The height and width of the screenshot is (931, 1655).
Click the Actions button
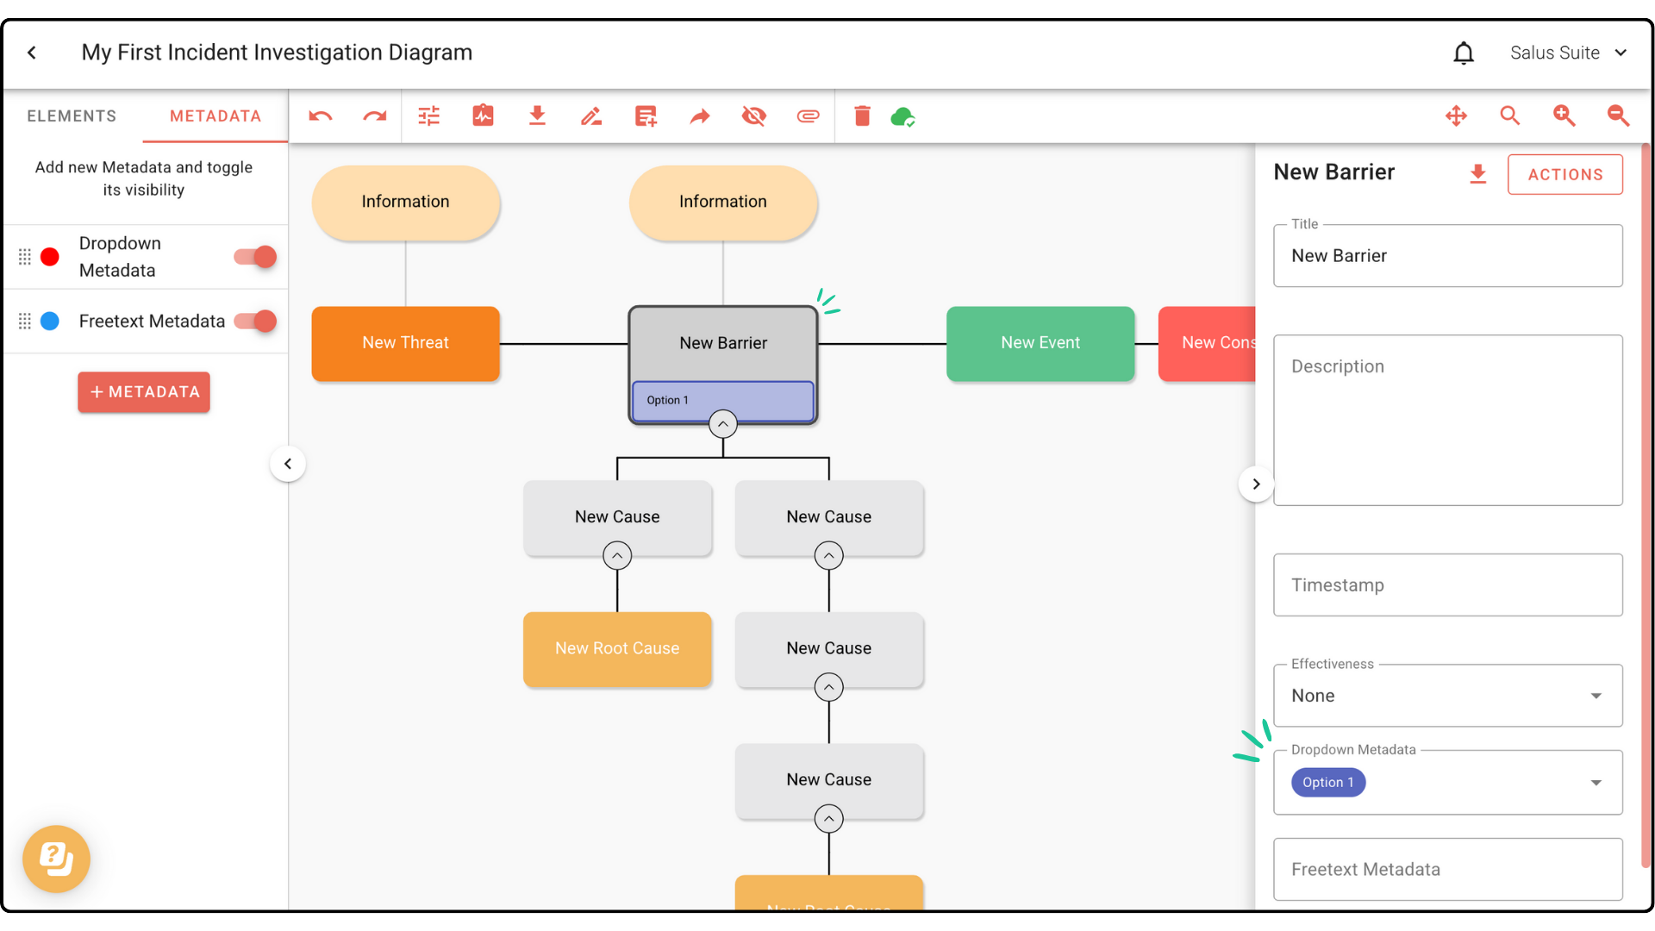coord(1564,175)
